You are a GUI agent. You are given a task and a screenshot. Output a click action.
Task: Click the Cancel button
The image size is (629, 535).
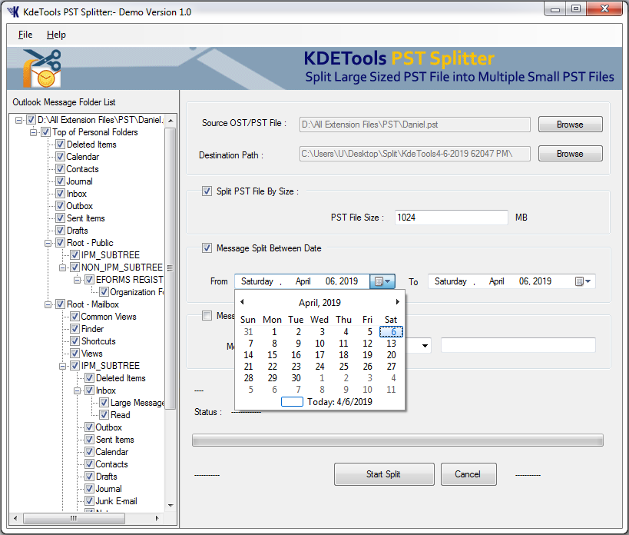coord(468,474)
